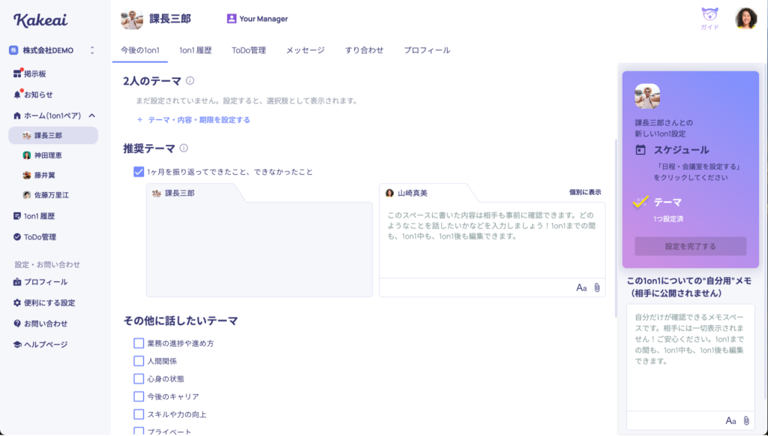Select the 山崎真美 note tab
This screenshot has height=436, width=768.
(426, 193)
